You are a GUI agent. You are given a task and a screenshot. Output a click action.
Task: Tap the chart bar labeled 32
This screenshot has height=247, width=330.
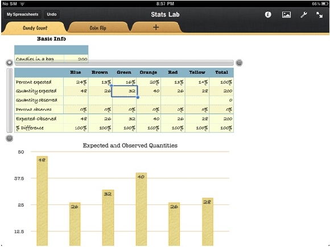[108, 218]
